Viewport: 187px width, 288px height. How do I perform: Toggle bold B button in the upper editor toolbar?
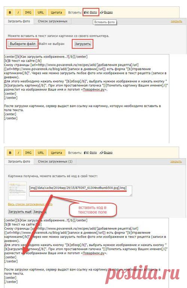point(10,12)
